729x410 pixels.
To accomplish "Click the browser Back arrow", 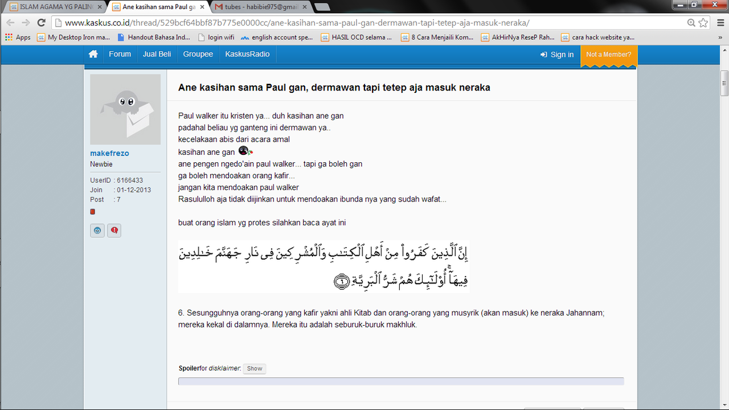I will click(x=11, y=23).
